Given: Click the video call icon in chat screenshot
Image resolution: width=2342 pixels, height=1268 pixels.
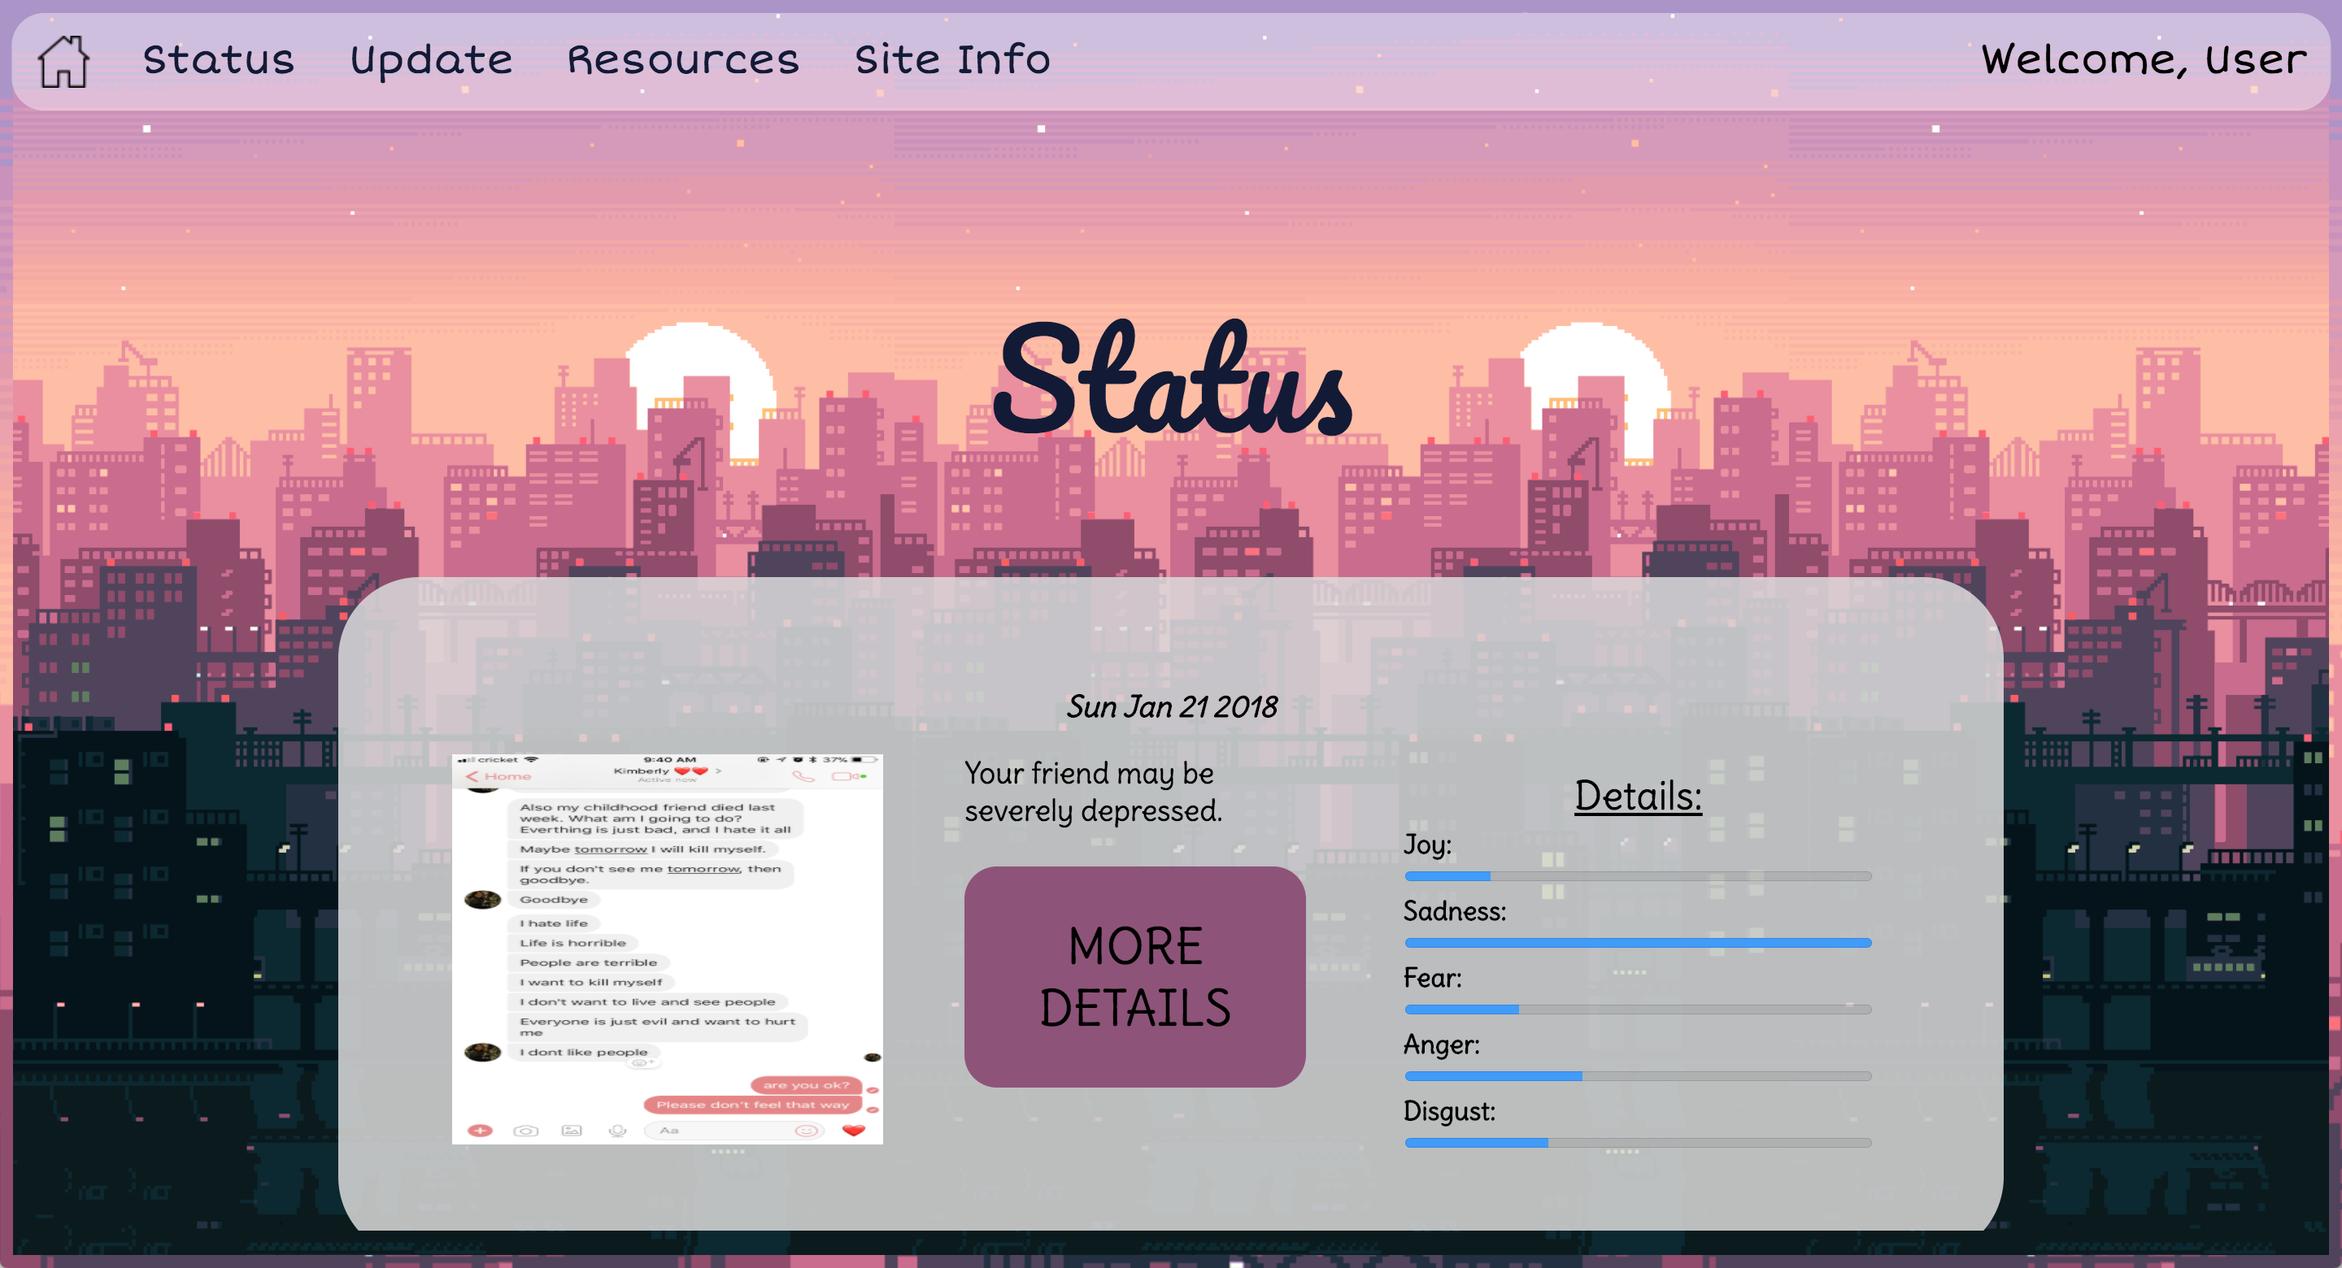Looking at the screenshot, I should [x=847, y=776].
